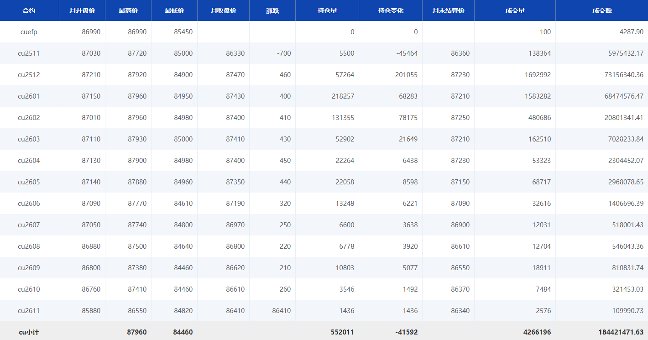Viewport: 648px width, 340px height.
Task: Click the cu2511 contract name cell
Action: pyautogui.click(x=29, y=53)
